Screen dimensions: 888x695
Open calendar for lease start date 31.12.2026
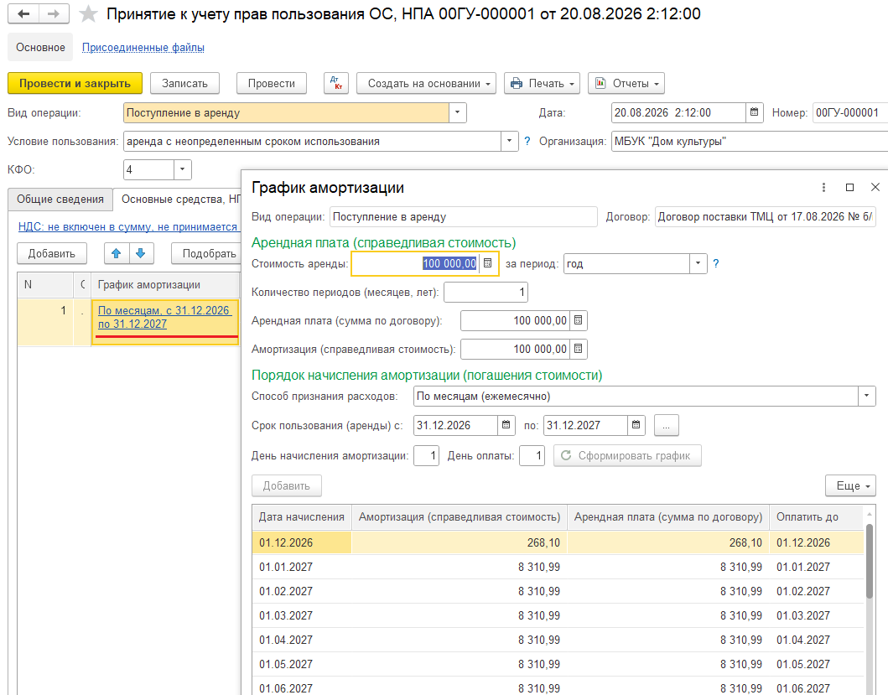tap(506, 425)
